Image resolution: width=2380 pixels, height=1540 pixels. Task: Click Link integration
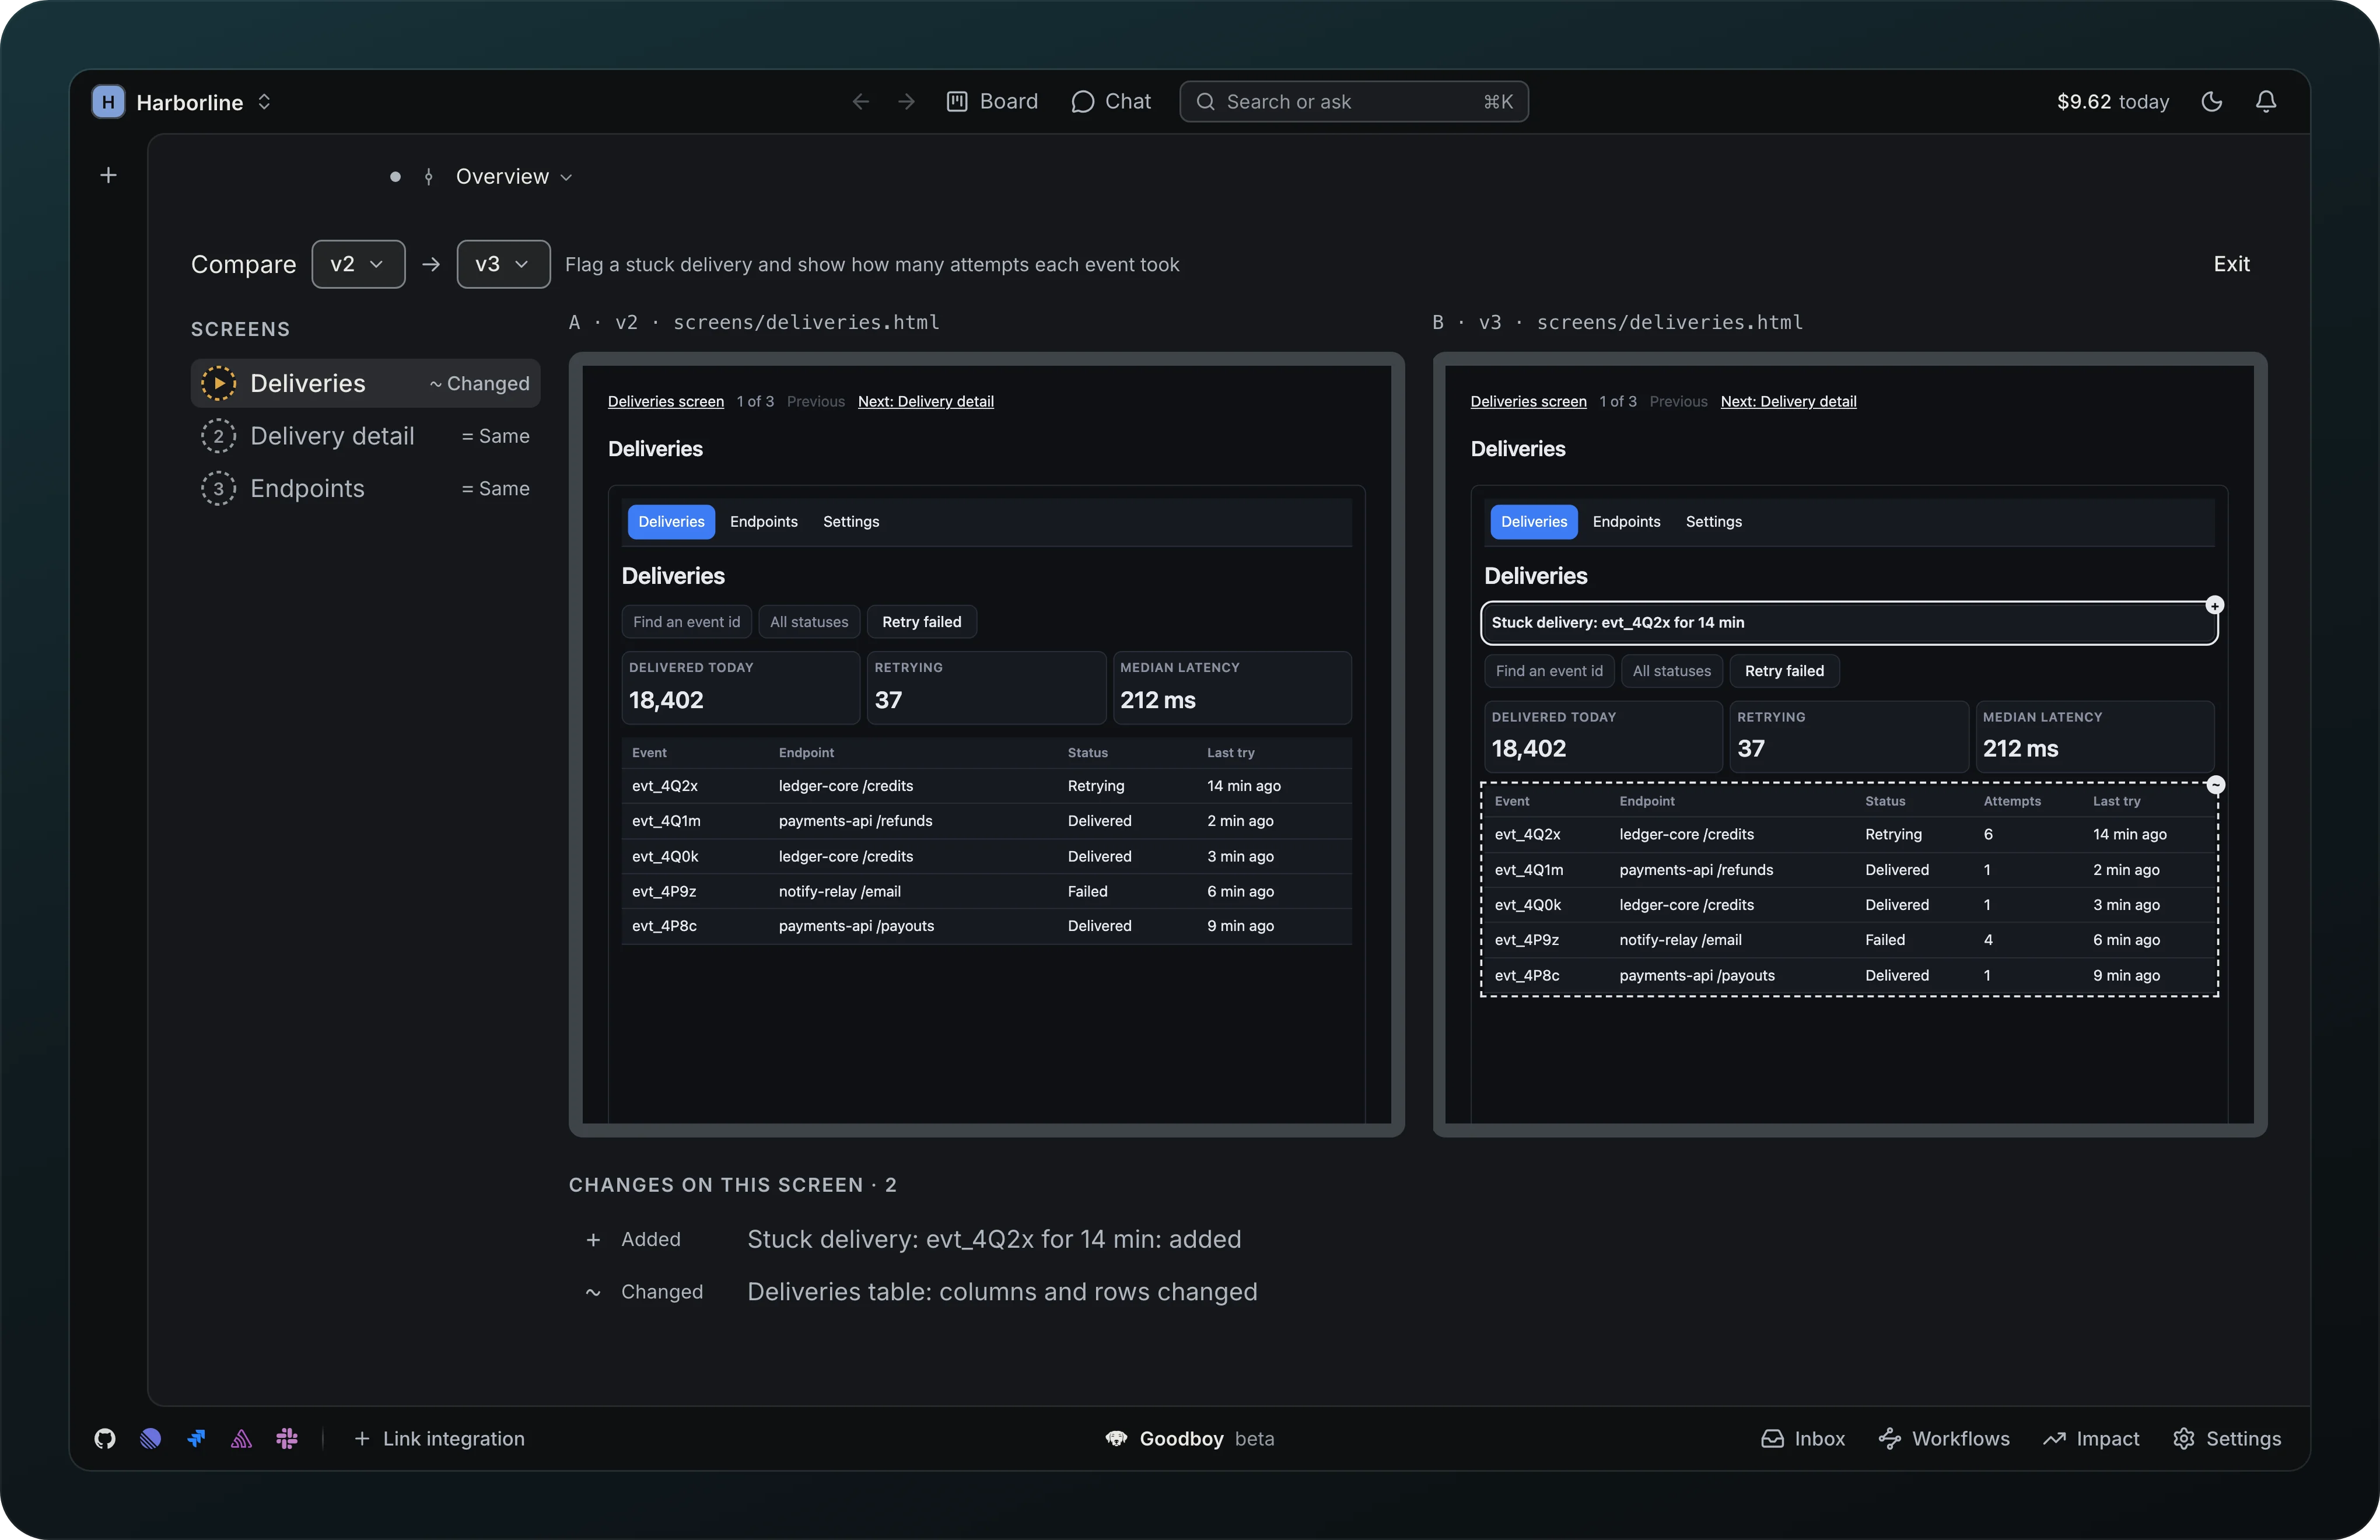tap(439, 1438)
